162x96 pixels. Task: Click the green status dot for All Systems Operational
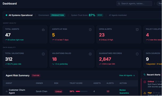point(6,15)
